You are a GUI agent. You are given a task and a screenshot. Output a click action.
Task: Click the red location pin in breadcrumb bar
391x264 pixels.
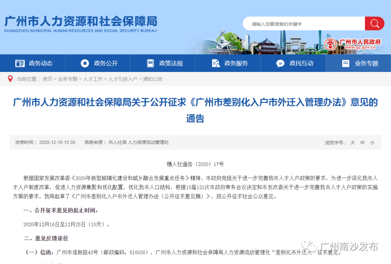tap(10, 78)
